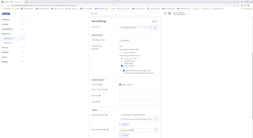
Task: Click Add URI under Sign-out redirect URIs
Action: 124,135
